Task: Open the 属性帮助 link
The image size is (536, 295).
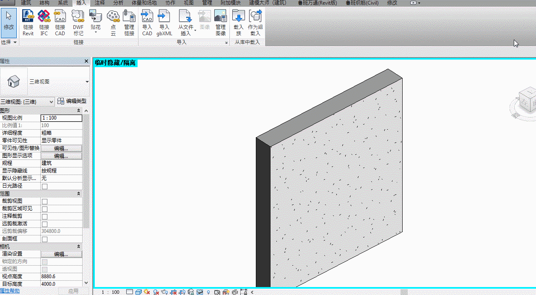Action: tap(10, 291)
